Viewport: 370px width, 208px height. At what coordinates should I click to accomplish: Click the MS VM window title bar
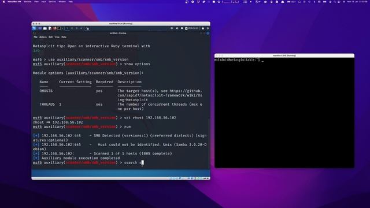coord(284,55)
